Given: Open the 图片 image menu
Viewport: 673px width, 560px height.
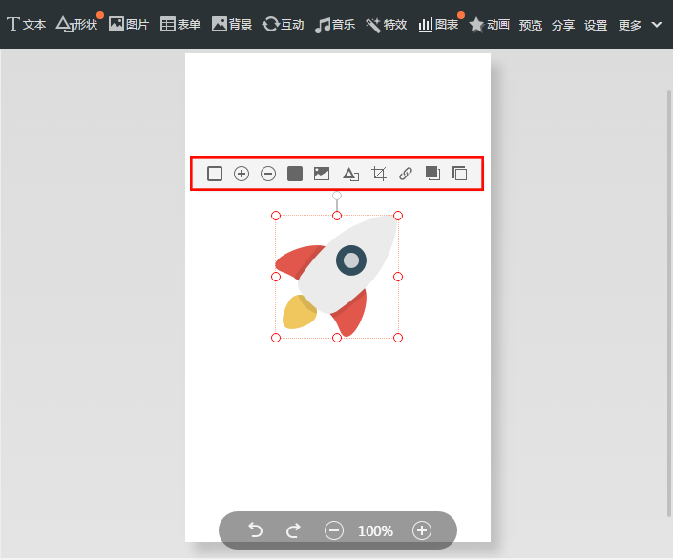Looking at the screenshot, I should 128,25.
